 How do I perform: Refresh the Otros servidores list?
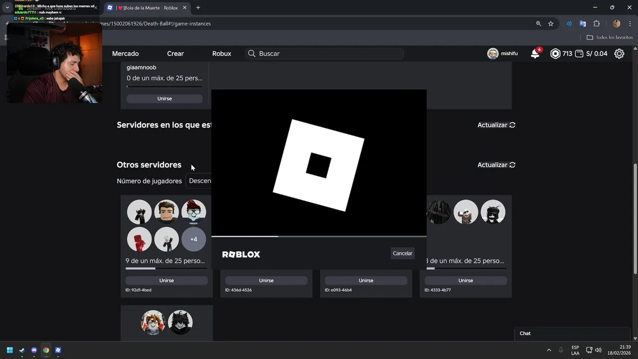point(496,165)
